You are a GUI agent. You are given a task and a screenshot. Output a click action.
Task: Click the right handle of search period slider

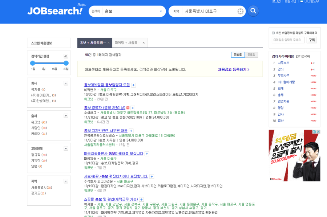tap(66, 63)
